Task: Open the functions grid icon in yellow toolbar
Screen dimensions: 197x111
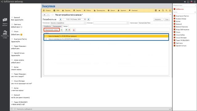Action: 156,10
